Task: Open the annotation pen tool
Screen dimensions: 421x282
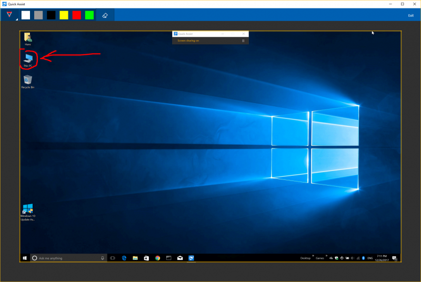Action: [x=9, y=15]
